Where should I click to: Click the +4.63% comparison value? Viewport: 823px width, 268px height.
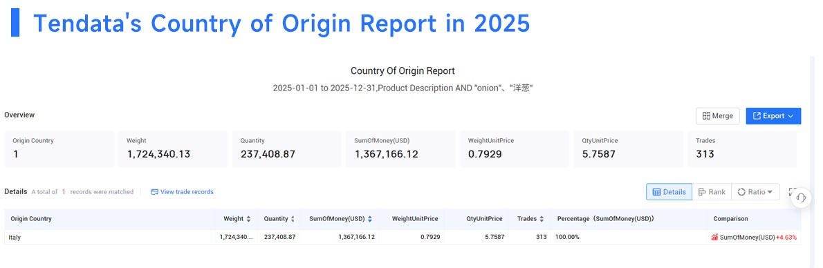tap(786, 237)
